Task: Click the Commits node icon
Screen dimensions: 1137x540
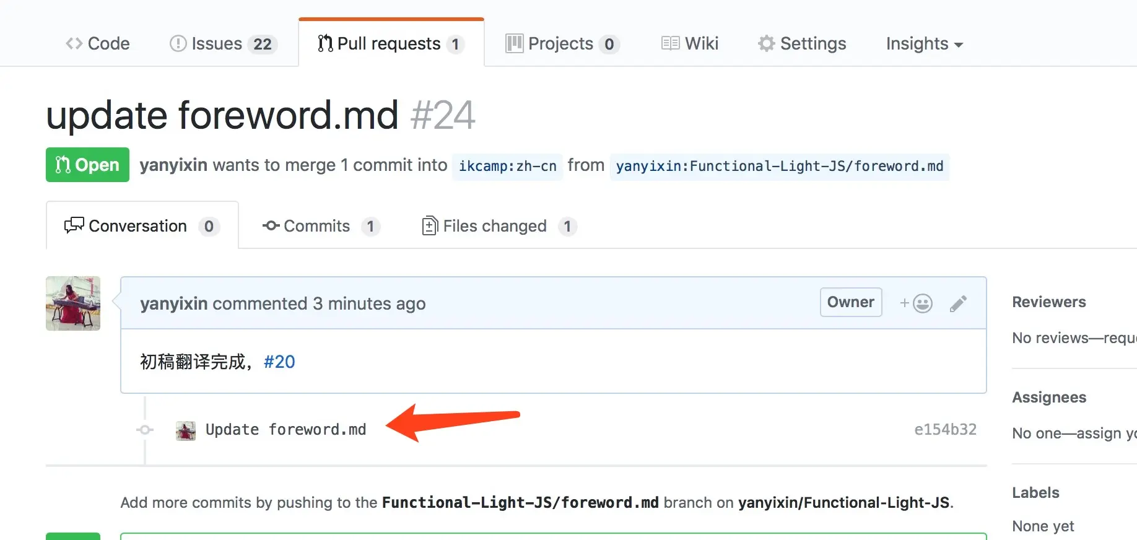Action: [271, 226]
